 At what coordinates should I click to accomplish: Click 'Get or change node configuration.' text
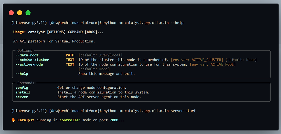pos(92,88)
